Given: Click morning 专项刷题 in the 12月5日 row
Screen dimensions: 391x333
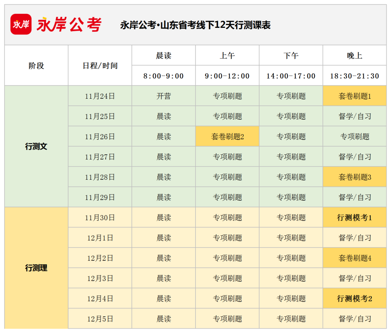Looking at the screenshot, I should [x=227, y=319].
